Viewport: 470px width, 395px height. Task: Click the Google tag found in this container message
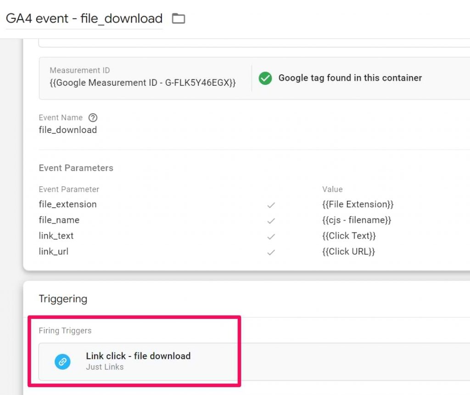click(350, 78)
